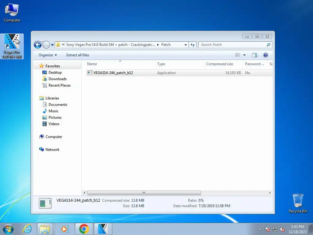Launch Internet Explorer from taskbar
Viewport: 313px width, 235px height.
tap(27, 229)
